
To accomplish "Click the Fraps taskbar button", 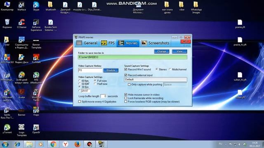I will [x=101, y=144].
